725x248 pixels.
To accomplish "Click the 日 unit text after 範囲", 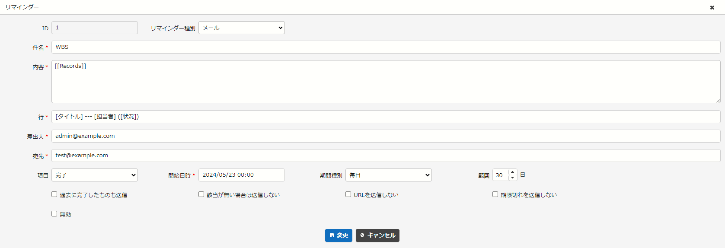I will 523,175.
